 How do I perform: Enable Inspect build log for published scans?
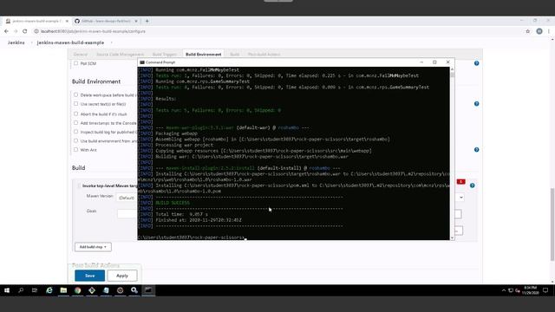coord(75,132)
